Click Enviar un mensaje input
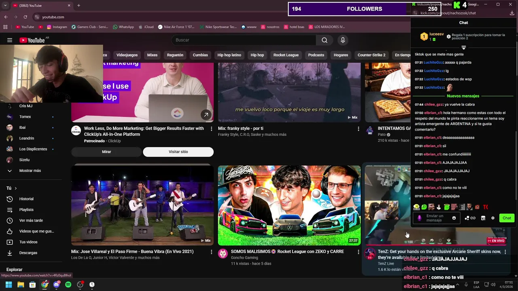The width and height of the screenshot is (518, 291). [437, 218]
